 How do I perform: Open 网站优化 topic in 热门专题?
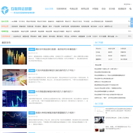[x=101, y=49]
